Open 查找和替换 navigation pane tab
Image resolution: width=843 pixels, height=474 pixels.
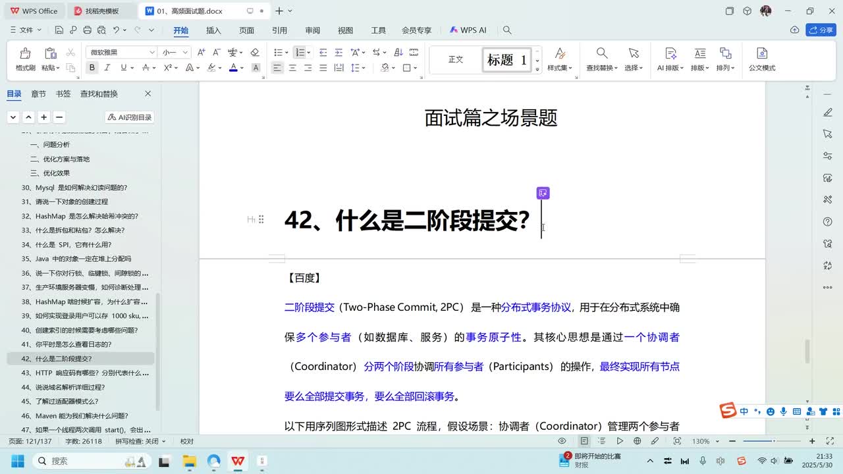(x=99, y=94)
